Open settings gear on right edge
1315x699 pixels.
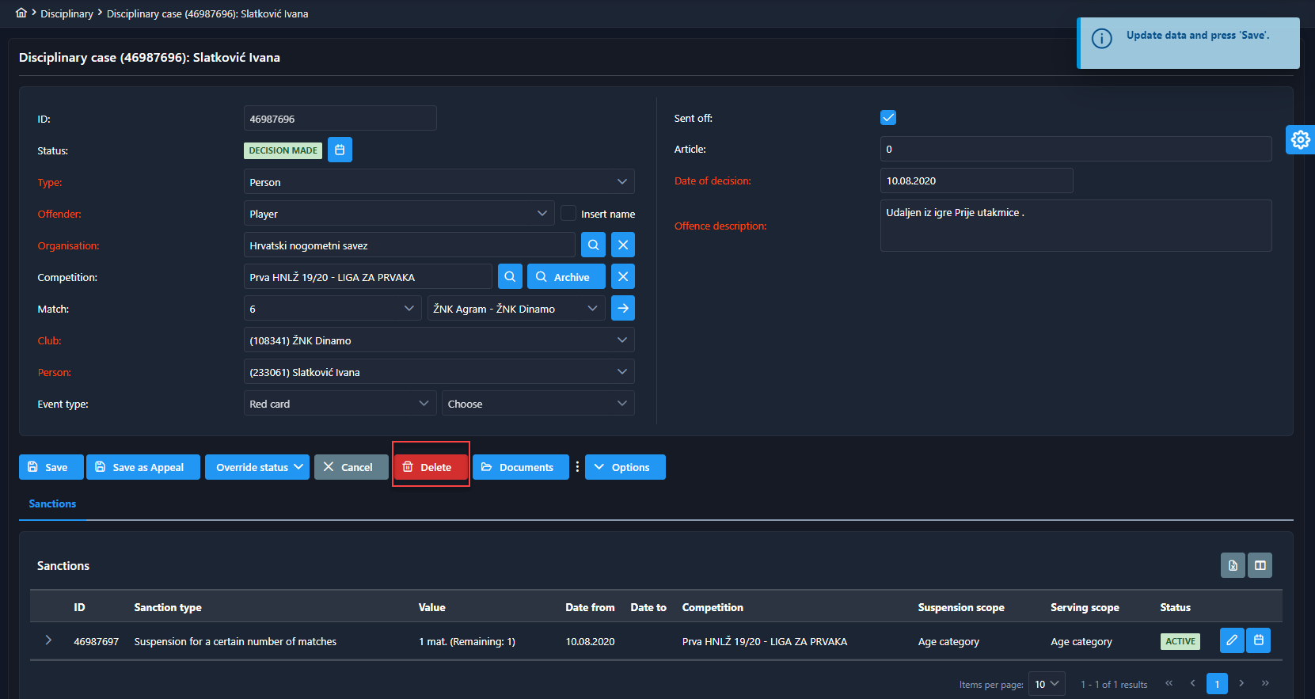(1300, 140)
